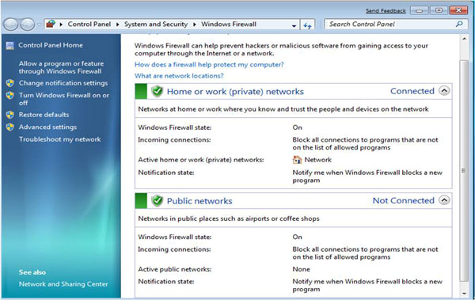
Task: Maximize the Windows Firewall window
Action: coord(439,10)
